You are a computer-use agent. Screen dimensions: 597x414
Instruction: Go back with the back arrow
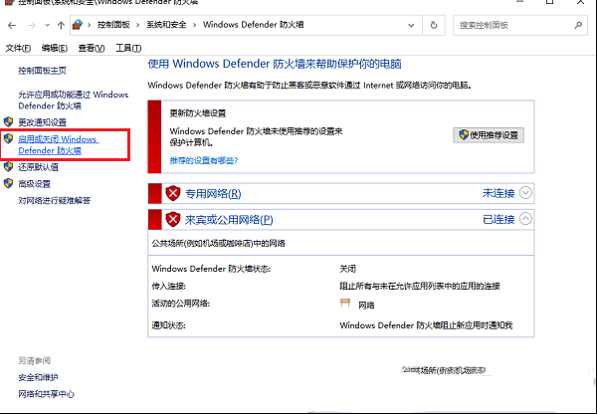point(12,26)
